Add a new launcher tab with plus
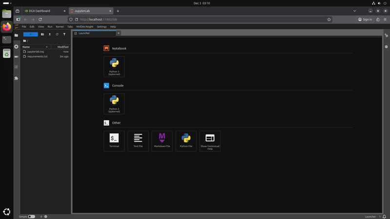 click(118, 33)
